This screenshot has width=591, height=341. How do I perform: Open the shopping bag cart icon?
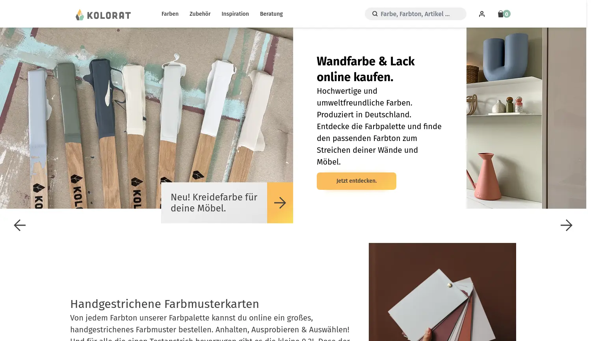pyautogui.click(x=500, y=14)
